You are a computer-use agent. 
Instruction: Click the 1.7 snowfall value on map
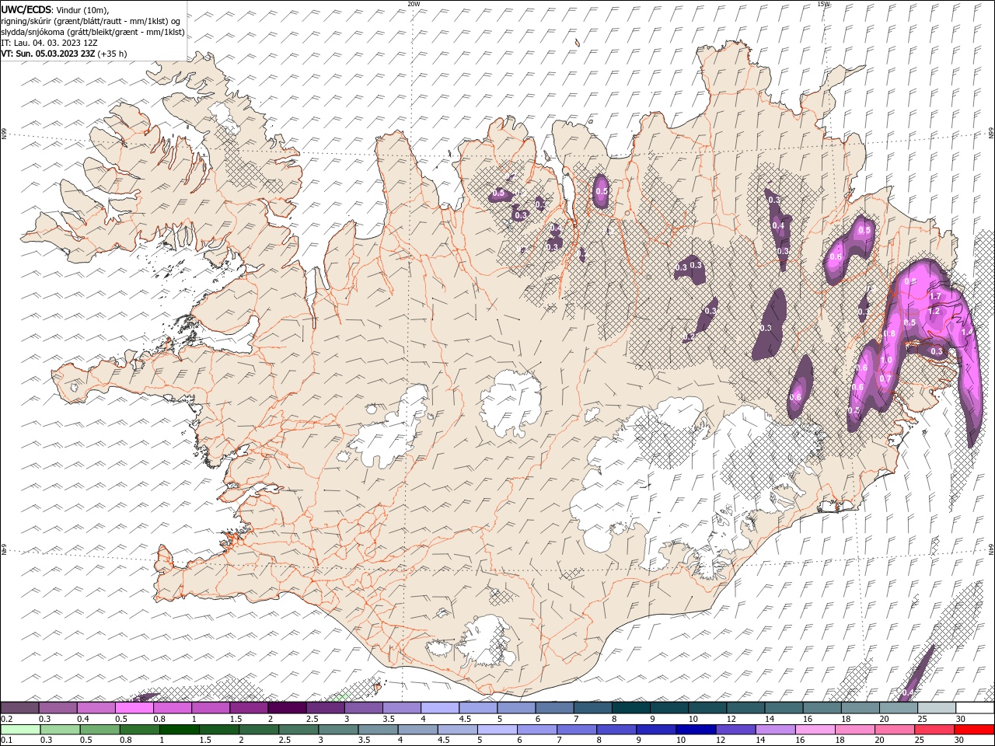(x=936, y=296)
